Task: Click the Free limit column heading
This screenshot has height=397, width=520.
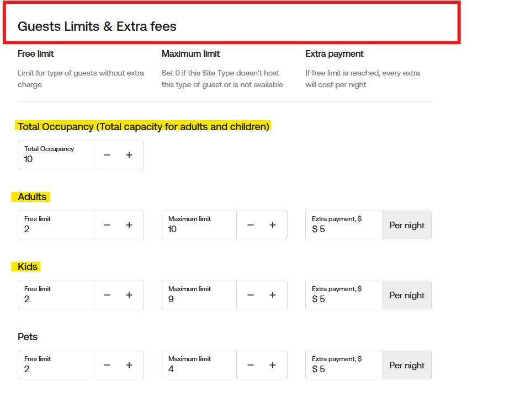Action: click(36, 53)
